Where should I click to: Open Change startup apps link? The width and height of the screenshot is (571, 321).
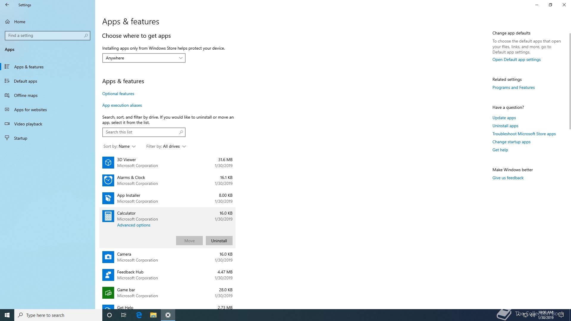(512, 142)
